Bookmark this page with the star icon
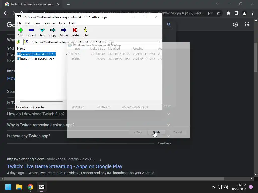 click(218, 13)
